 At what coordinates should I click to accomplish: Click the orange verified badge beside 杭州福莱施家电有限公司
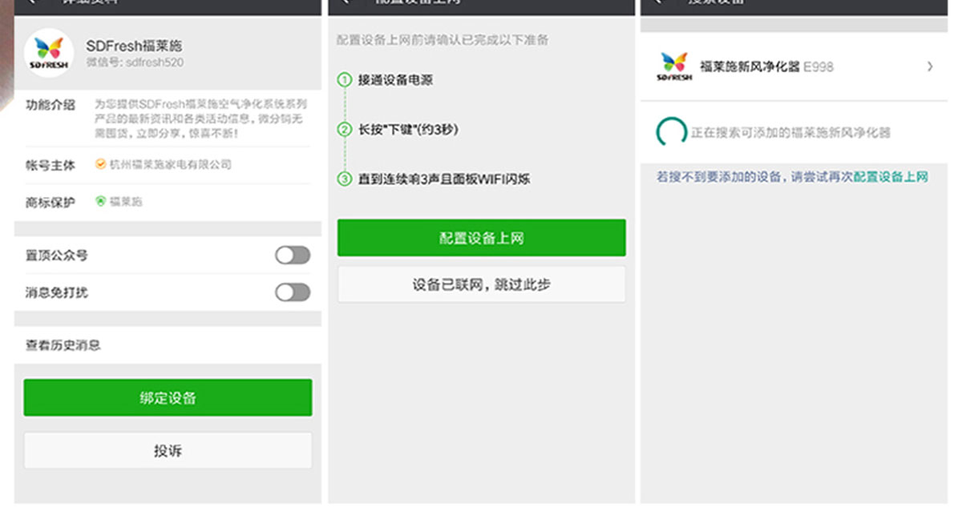[100, 164]
